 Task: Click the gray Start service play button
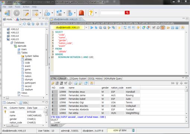pyautogui.click(x=16, y=13)
